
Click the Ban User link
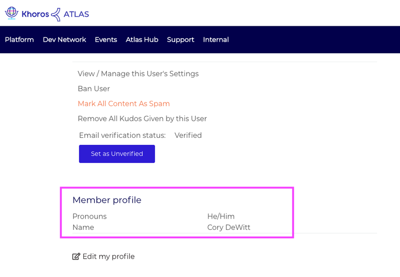[x=94, y=89]
